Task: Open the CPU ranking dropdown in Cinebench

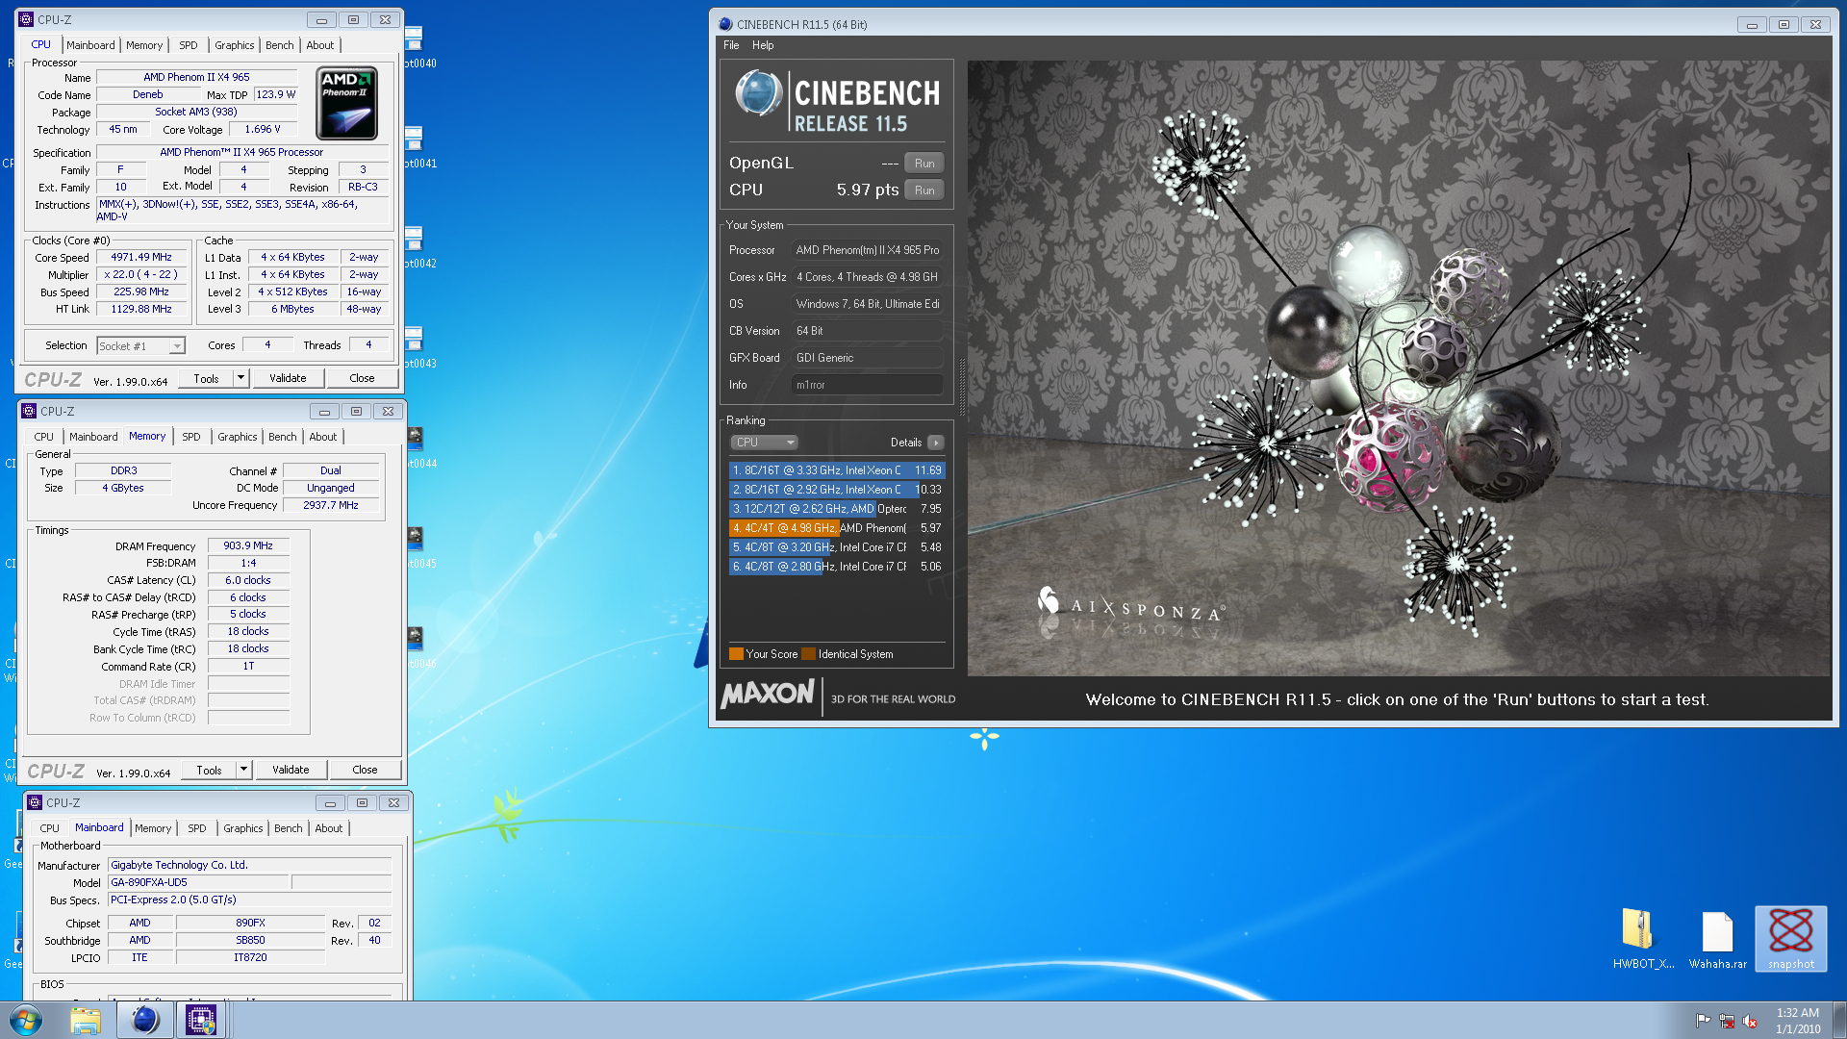Action: [x=764, y=443]
